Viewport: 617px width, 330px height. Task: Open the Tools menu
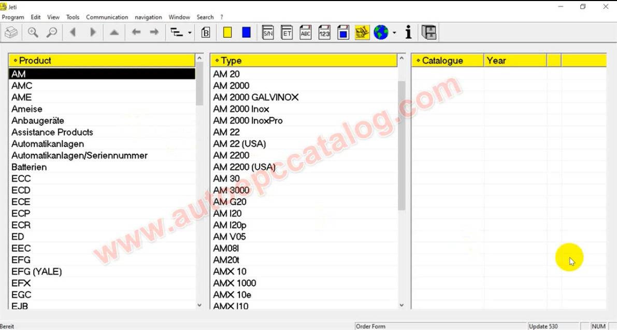coord(73,17)
